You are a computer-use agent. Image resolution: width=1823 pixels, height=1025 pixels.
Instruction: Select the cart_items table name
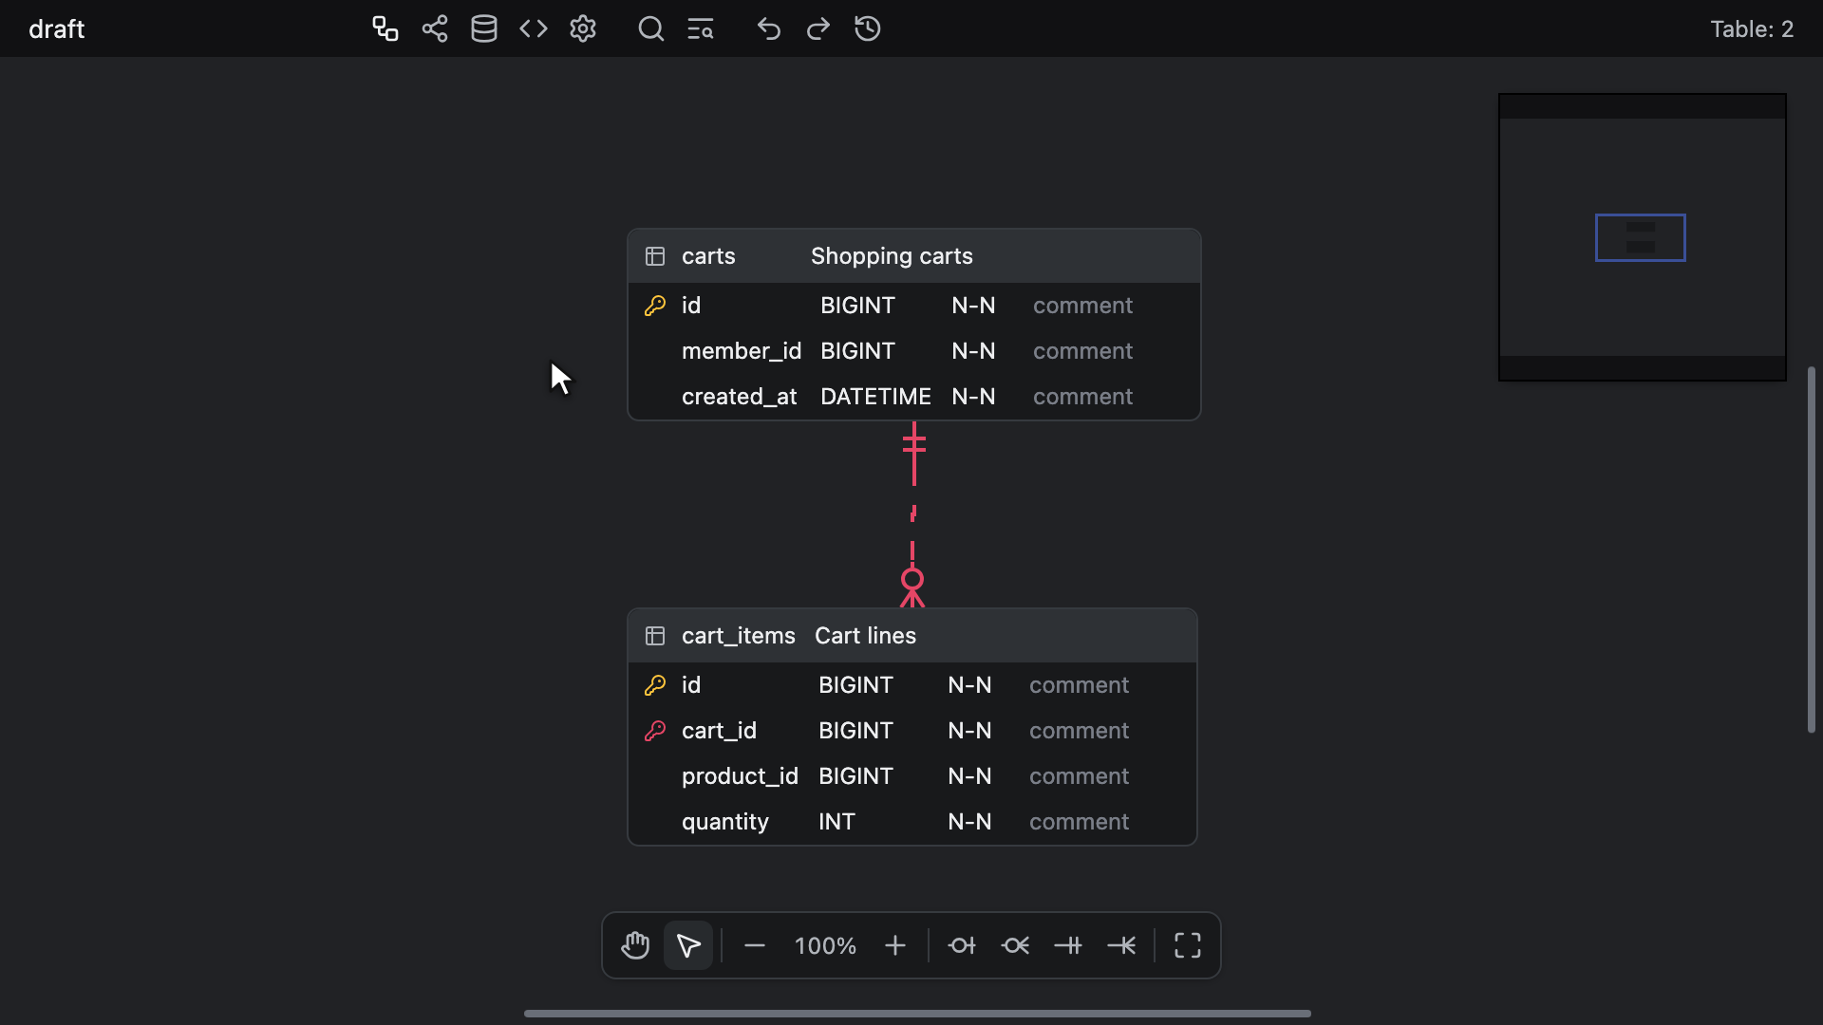tap(739, 636)
